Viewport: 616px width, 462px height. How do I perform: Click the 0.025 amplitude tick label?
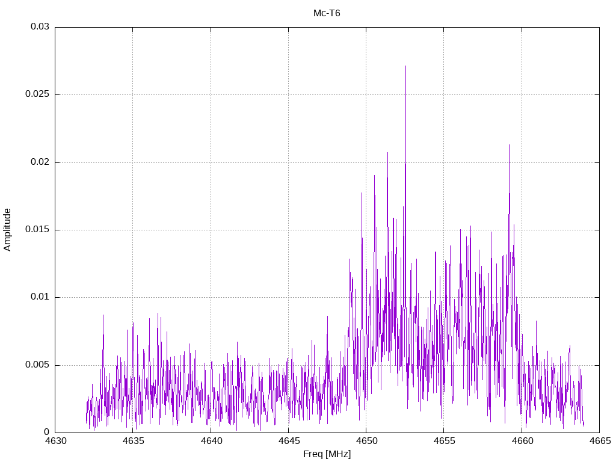pyautogui.click(x=37, y=95)
